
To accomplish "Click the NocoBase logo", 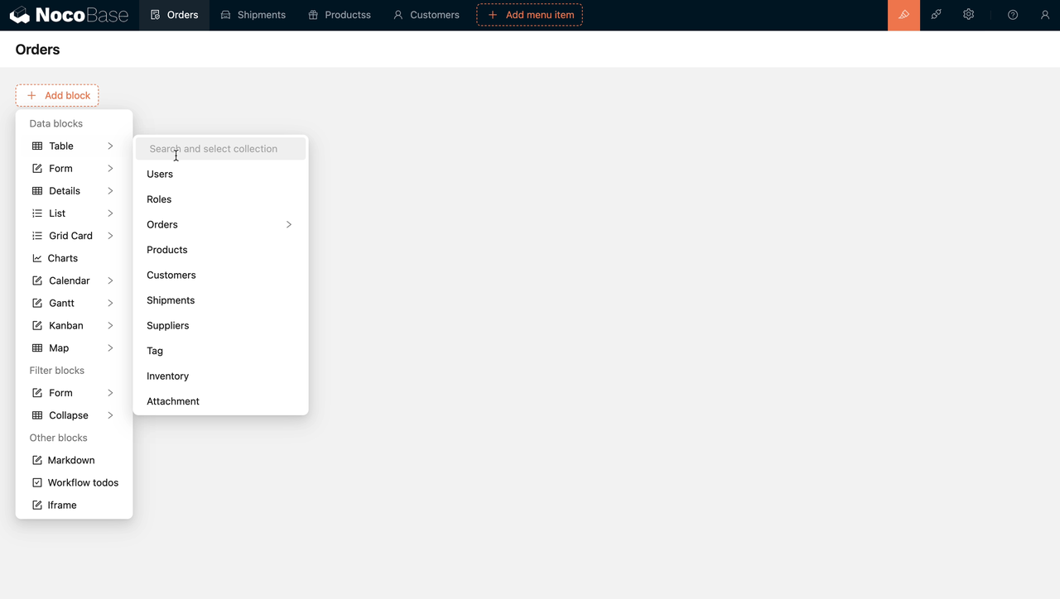I will [69, 15].
